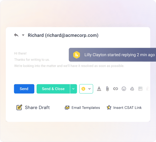
Task: Open the sender avatar selector dropdown
Action: tap(86, 89)
